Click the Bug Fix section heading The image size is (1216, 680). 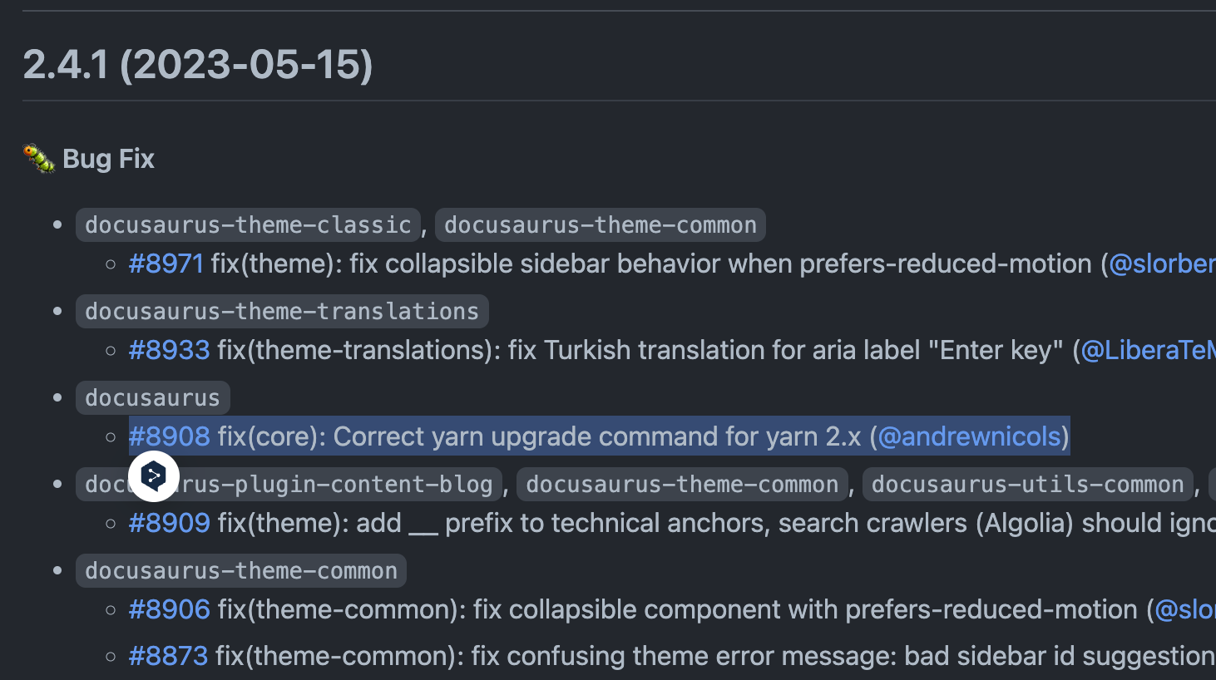click(108, 159)
